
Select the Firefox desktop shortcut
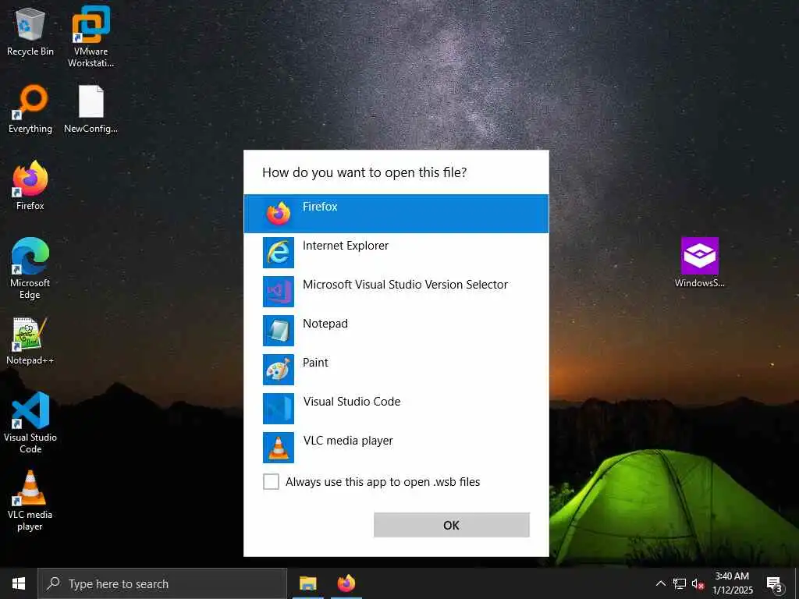30,186
